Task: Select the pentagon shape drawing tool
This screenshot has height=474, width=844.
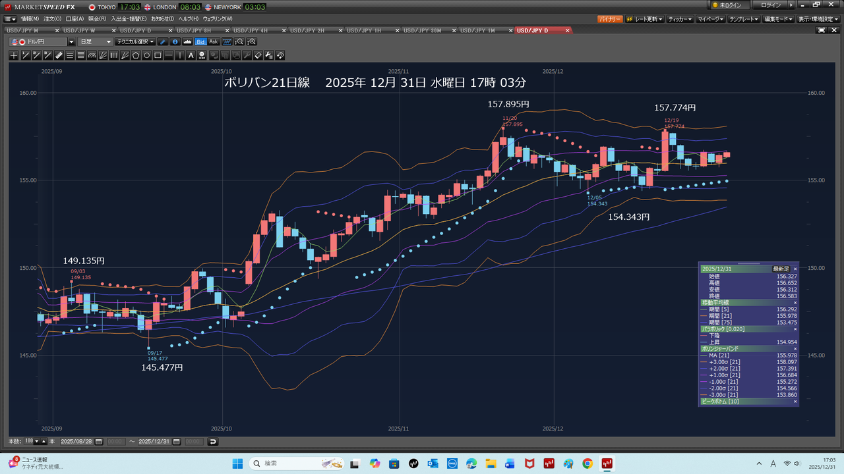Action: click(x=136, y=55)
